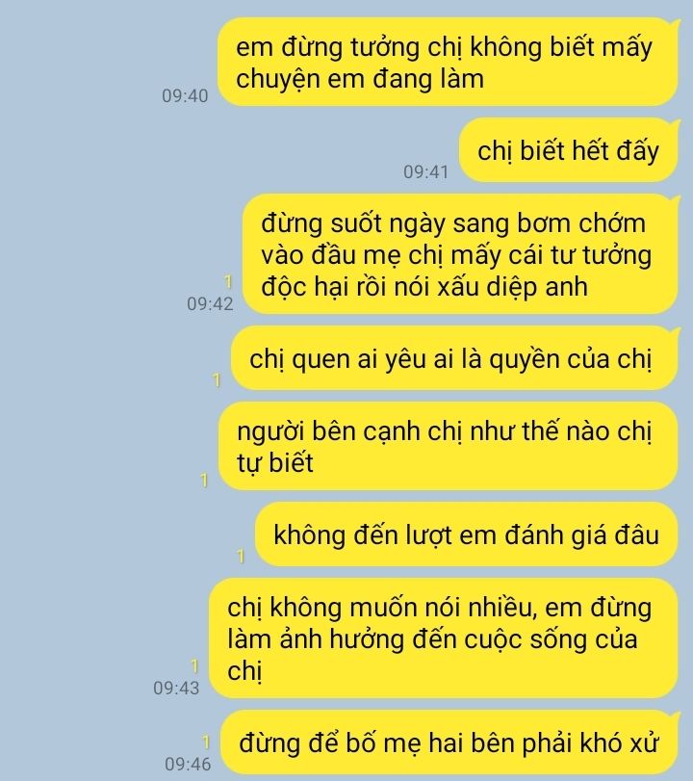Select the 'không đến lượt em đánh giá đâu' message

pos(467,534)
